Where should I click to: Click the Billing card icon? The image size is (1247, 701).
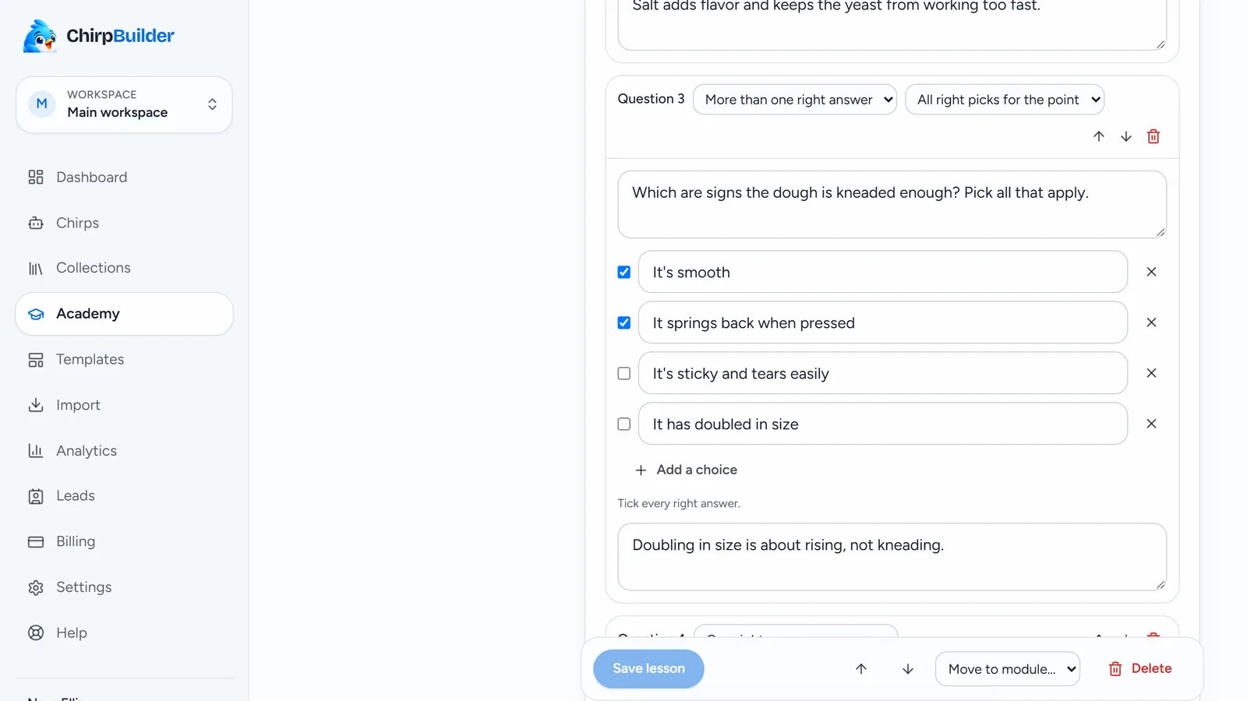tap(36, 542)
